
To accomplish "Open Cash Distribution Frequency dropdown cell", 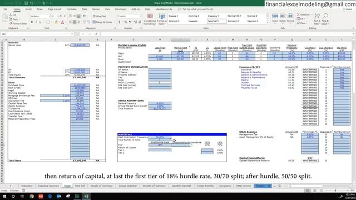I will point(160,137).
